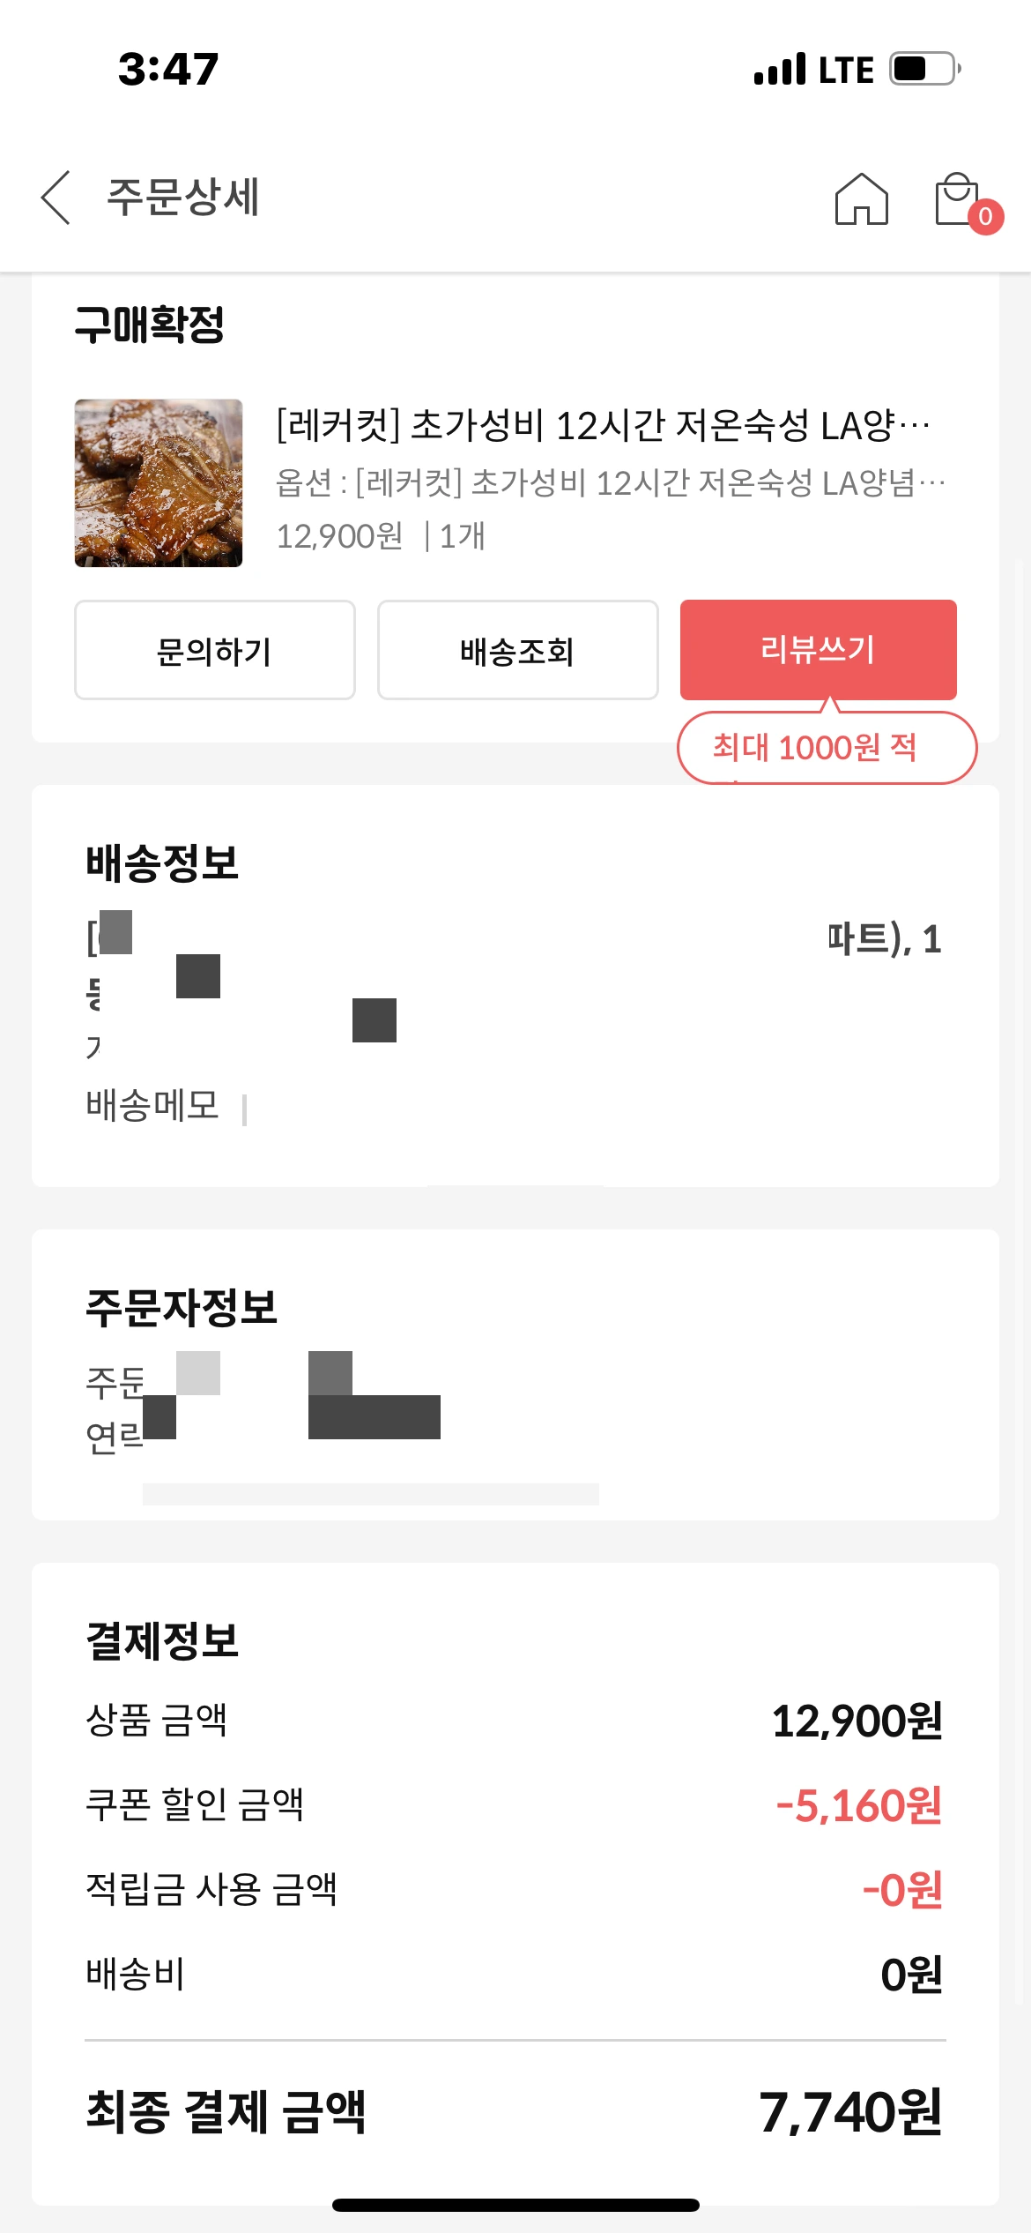Tap the 7,740원 final payment amount
The width and height of the screenshot is (1031, 2233).
point(850,2112)
